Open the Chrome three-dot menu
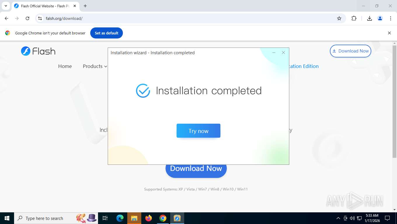This screenshot has width=397, height=224. click(x=391, y=18)
